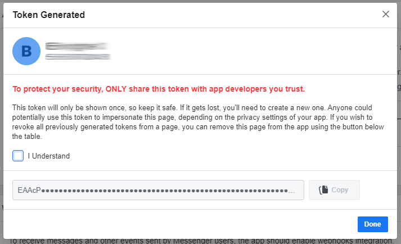Click the red security warning text
401x244 pixels.
[x=159, y=89]
